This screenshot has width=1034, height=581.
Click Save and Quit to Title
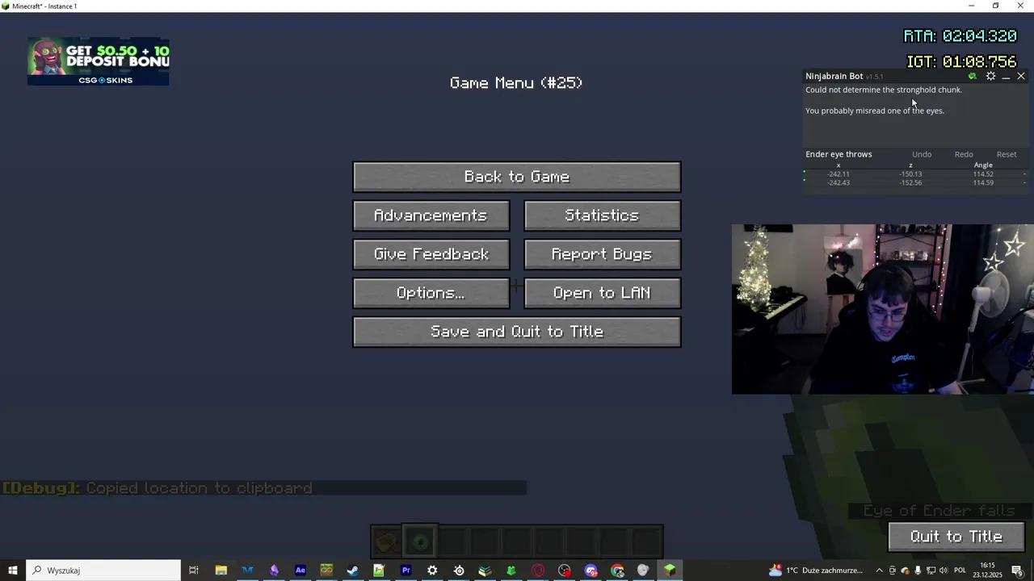[x=517, y=332]
